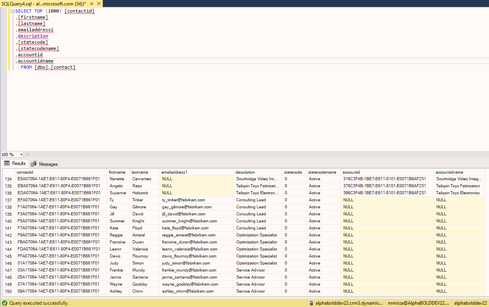Pin the SQLQuery4.sql tab using its pin icon
Image resolution: width=489 pixels, height=307 pixels.
[x=92, y=4]
